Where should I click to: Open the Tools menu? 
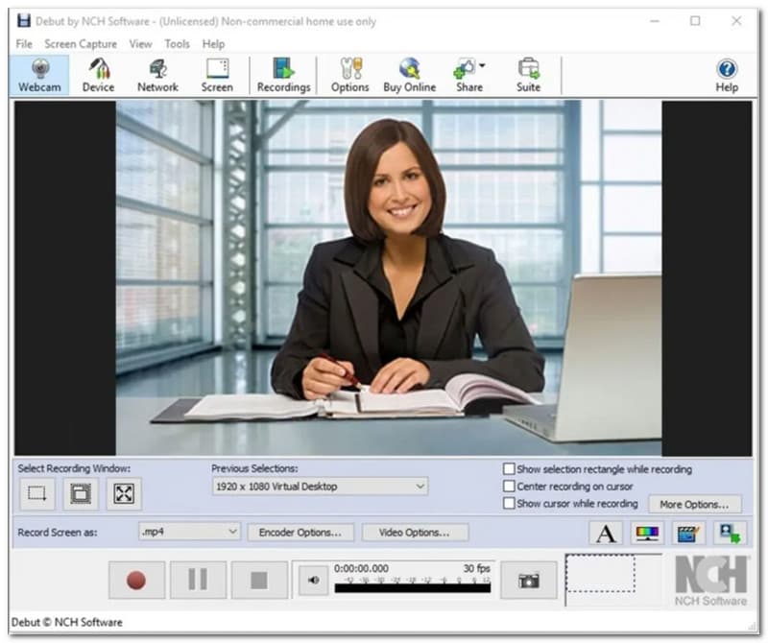177,44
